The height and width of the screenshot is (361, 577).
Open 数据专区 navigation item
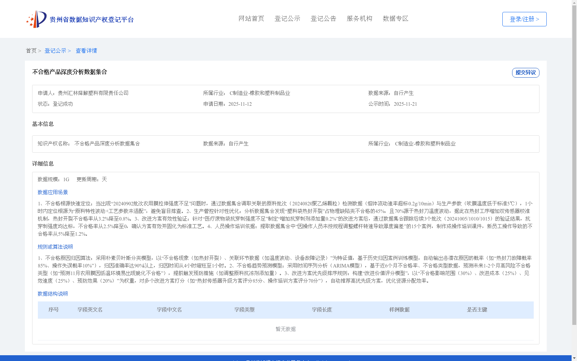[396, 18]
